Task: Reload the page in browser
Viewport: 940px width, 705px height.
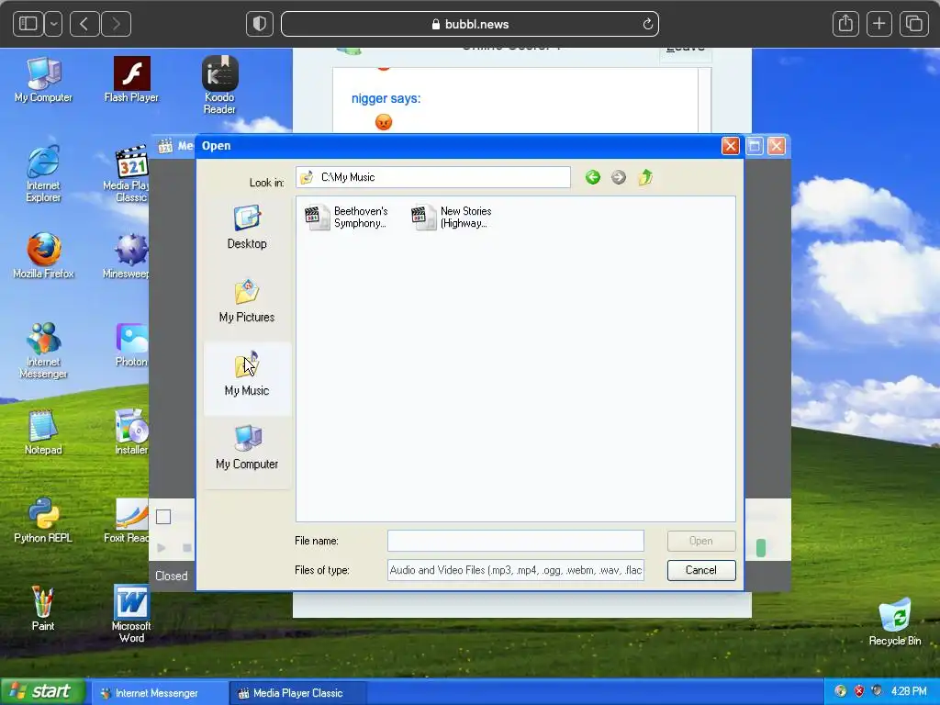Action: coord(647,24)
